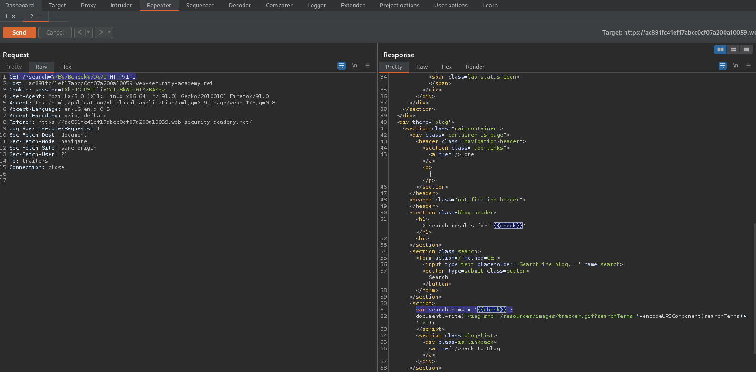Click the Cancel button
The image size is (756, 372).
click(55, 33)
